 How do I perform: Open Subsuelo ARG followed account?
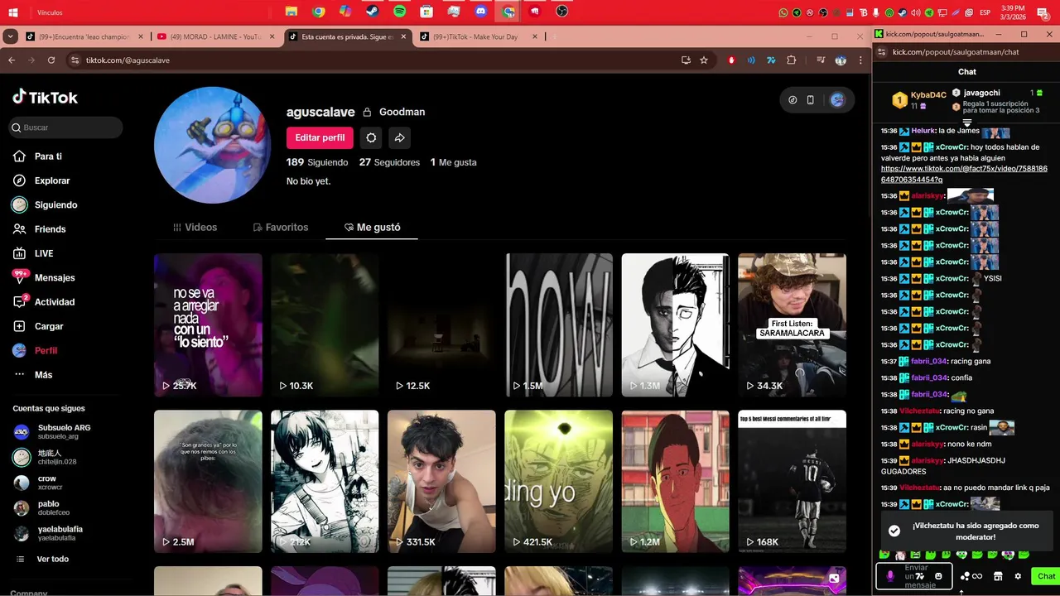pyautogui.click(x=51, y=431)
